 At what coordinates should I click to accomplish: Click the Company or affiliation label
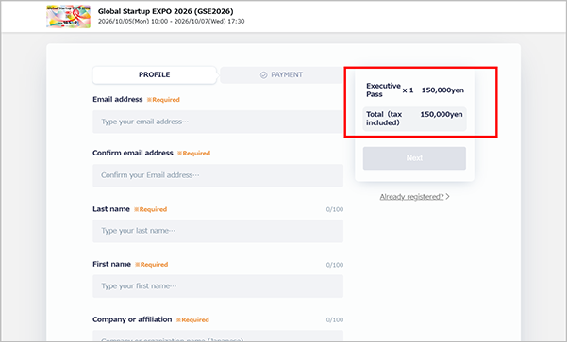pyautogui.click(x=132, y=319)
